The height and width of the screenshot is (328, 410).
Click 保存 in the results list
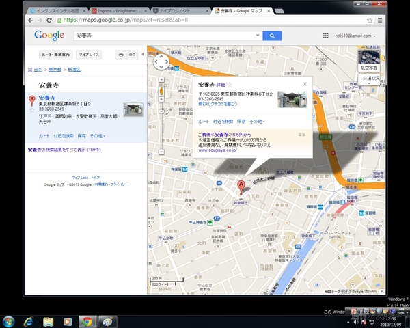click(81, 136)
